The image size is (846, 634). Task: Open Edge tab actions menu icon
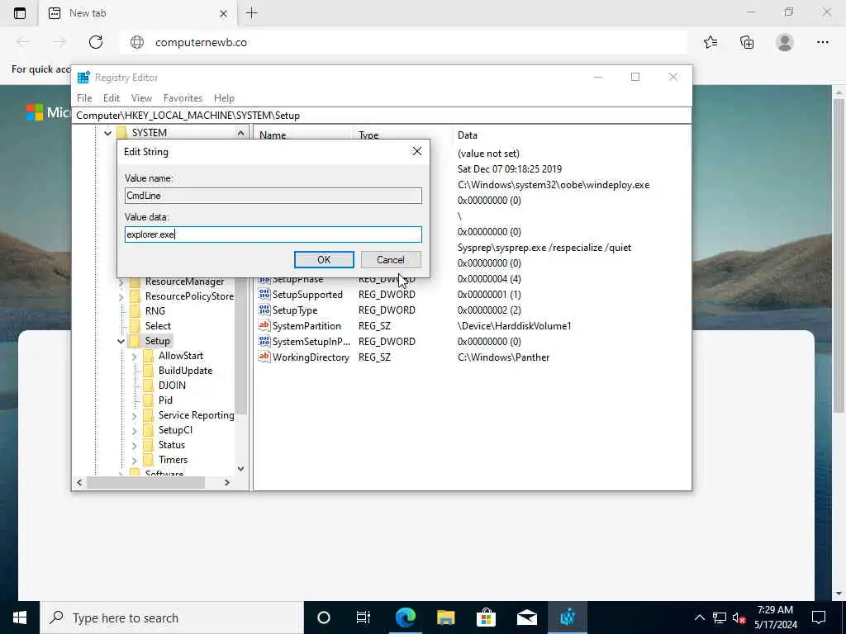[x=20, y=13]
